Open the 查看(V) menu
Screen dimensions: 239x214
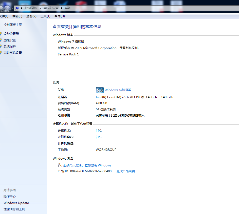tap(31, 16)
